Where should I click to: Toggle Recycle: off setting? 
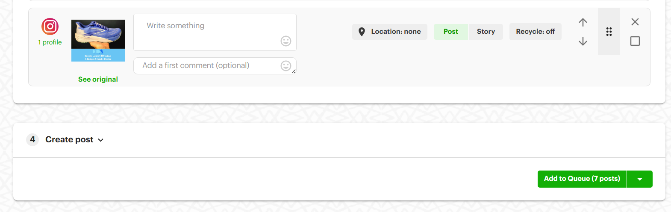(536, 32)
